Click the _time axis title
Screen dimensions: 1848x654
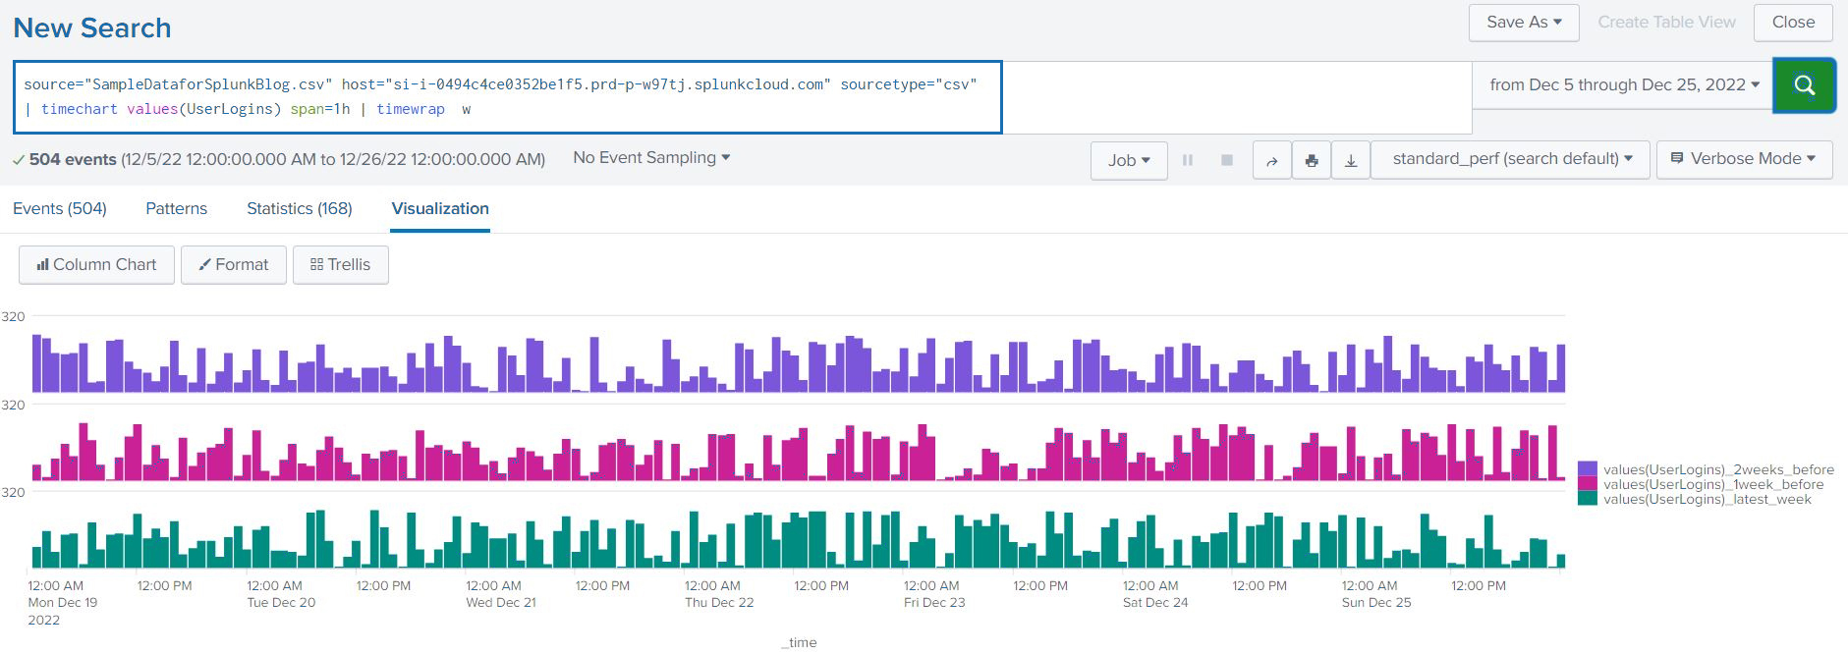tap(800, 642)
